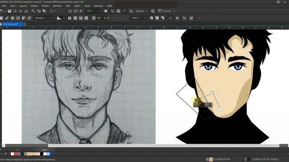289x162 pixels.
Task: Open the Layout menu
Action: [23, 6]
